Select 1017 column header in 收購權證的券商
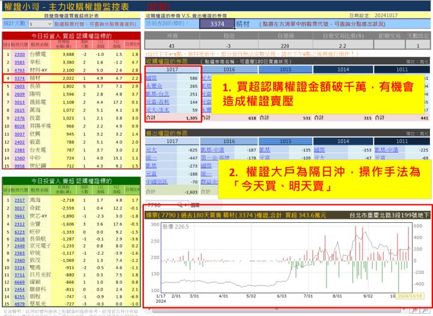433x316 pixels. pyautogui.click(x=173, y=70)
